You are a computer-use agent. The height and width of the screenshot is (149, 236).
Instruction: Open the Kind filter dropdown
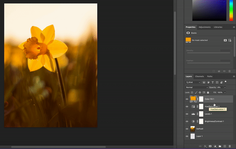193,82
